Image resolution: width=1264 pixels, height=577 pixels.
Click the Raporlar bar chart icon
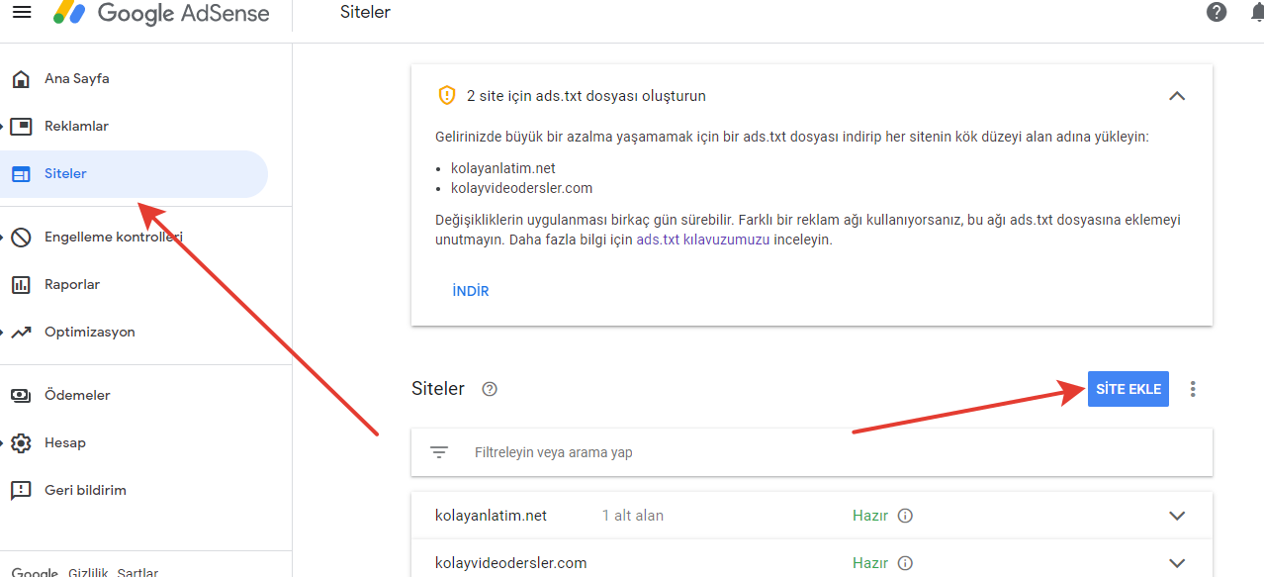point(21,284)
